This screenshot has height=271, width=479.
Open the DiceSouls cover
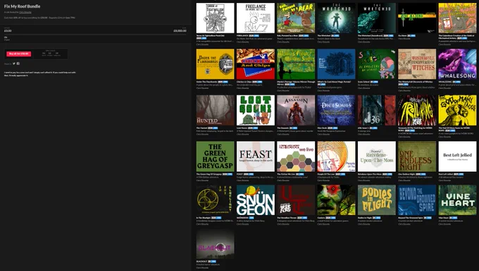[336, 111]
